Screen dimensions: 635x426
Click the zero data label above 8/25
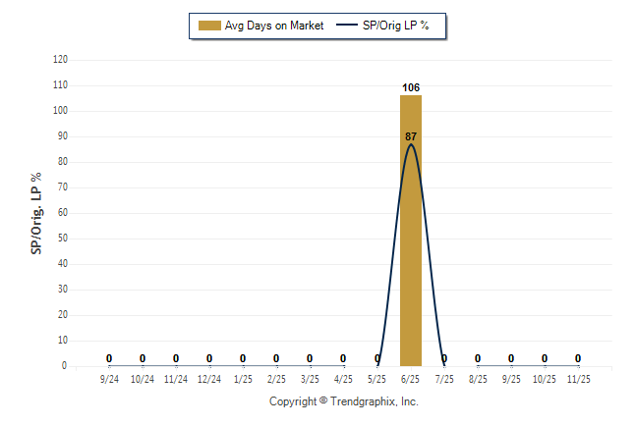click(478, 358)
